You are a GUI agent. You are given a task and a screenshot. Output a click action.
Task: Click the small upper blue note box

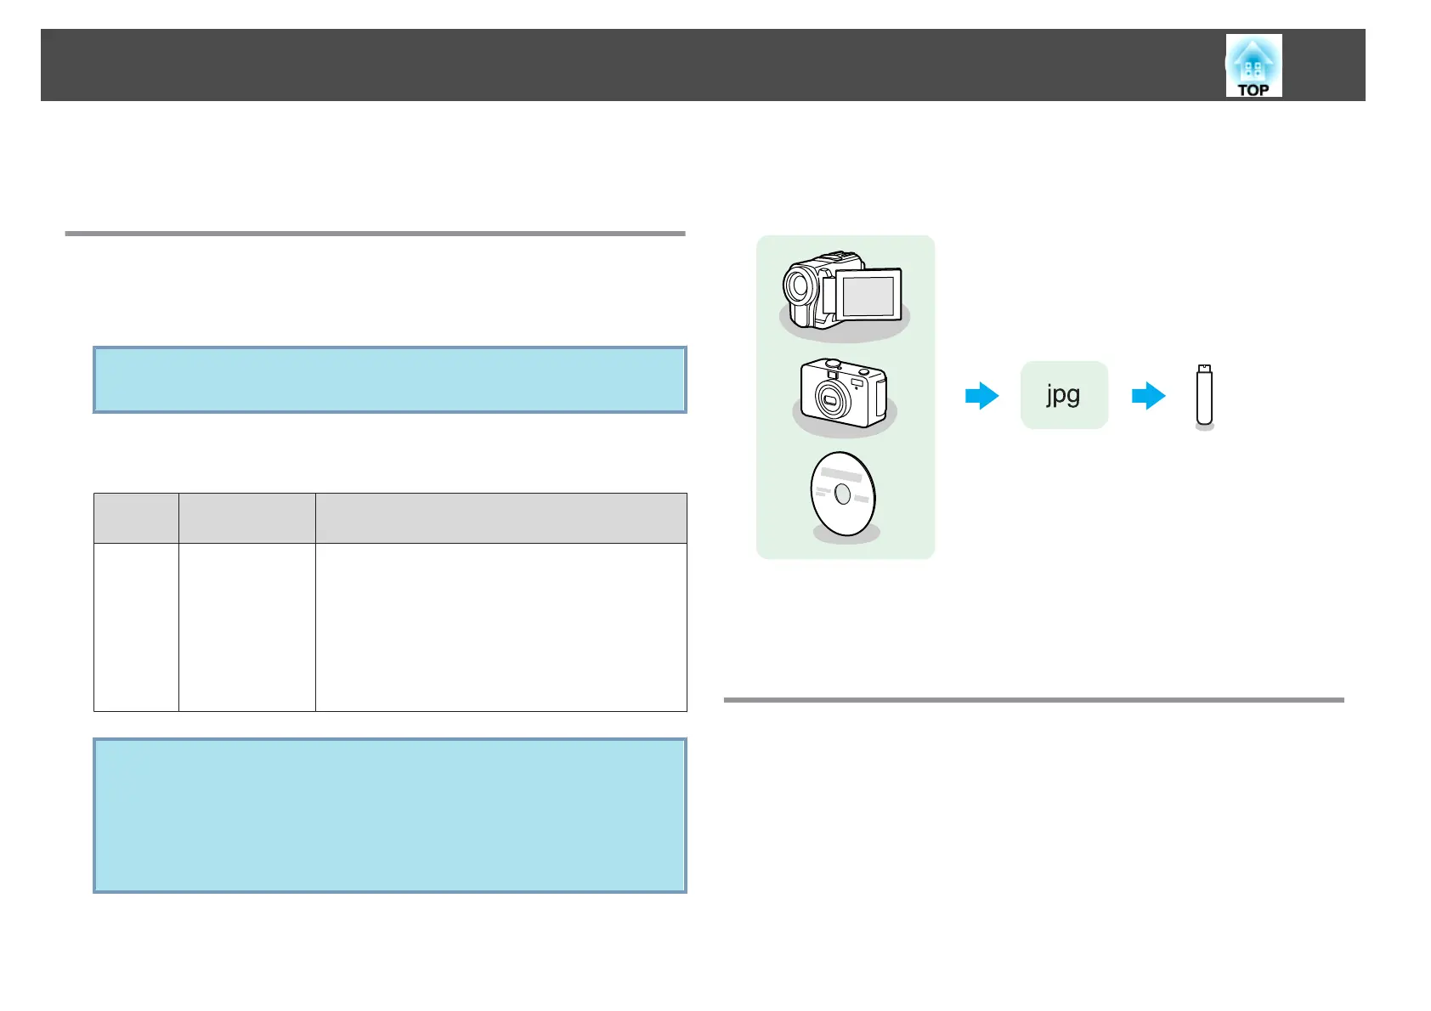point(390,380)
